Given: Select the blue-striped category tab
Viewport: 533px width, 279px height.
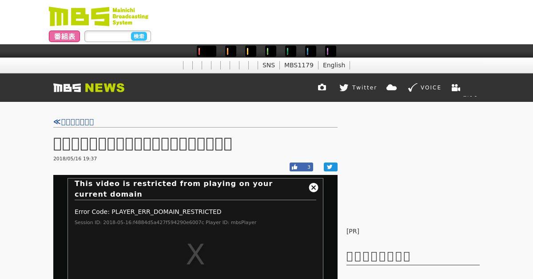Looking at the screenshot, I should pyautogui.click(x=310, y=51).
